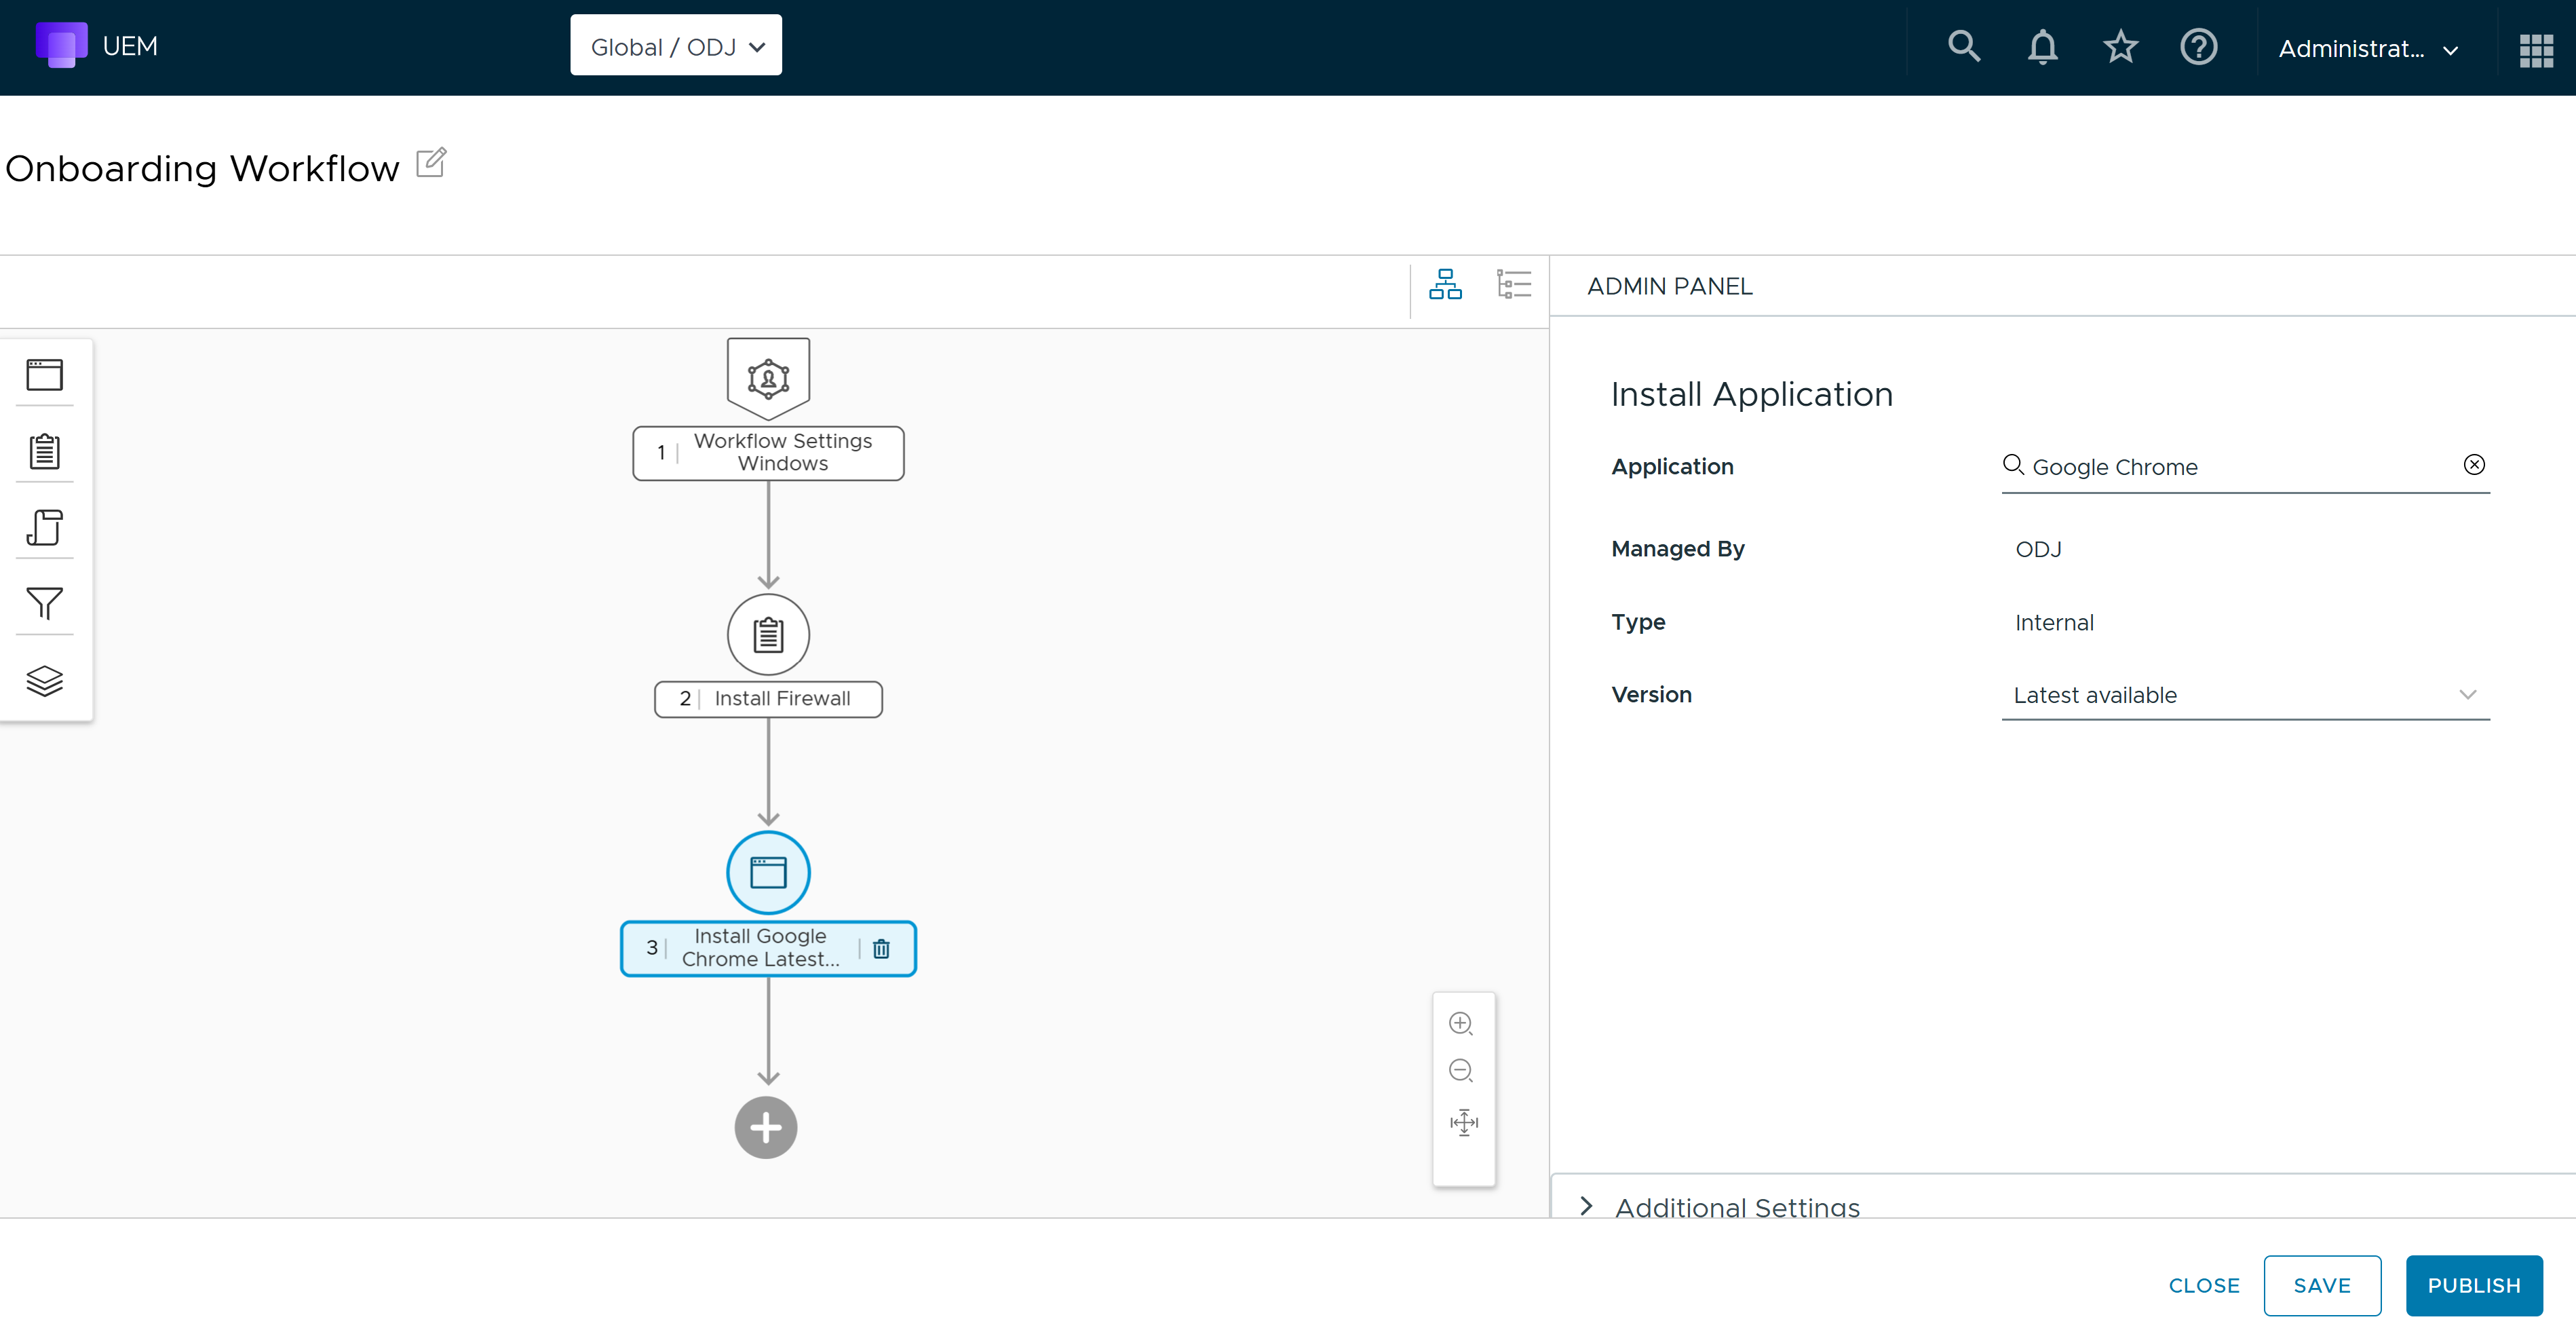Click the Install Google Chrome node icon
This screenshot has width=2576, height=1330.
[x=768, y=872]
